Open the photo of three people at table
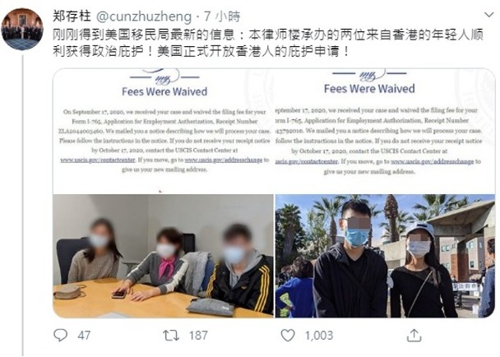This screenshot has width=500, height=357. tap(164, 256)
